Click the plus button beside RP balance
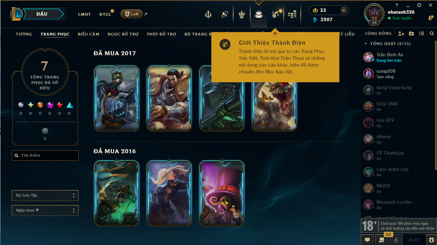Viewport: 437px width, 245px height. coord(344,10)
